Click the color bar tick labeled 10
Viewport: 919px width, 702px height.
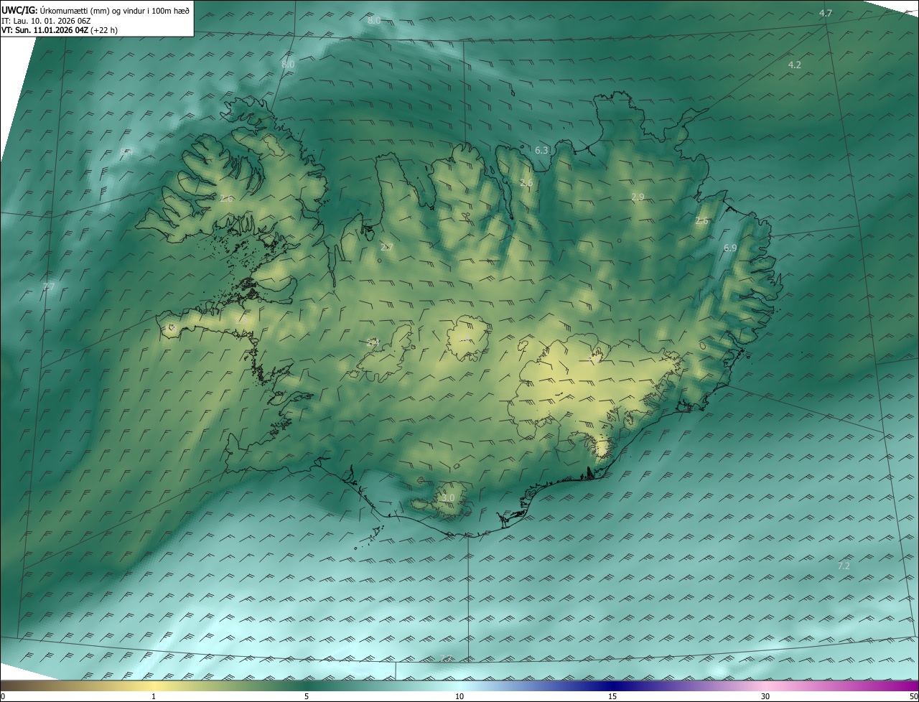pos(459,696)
